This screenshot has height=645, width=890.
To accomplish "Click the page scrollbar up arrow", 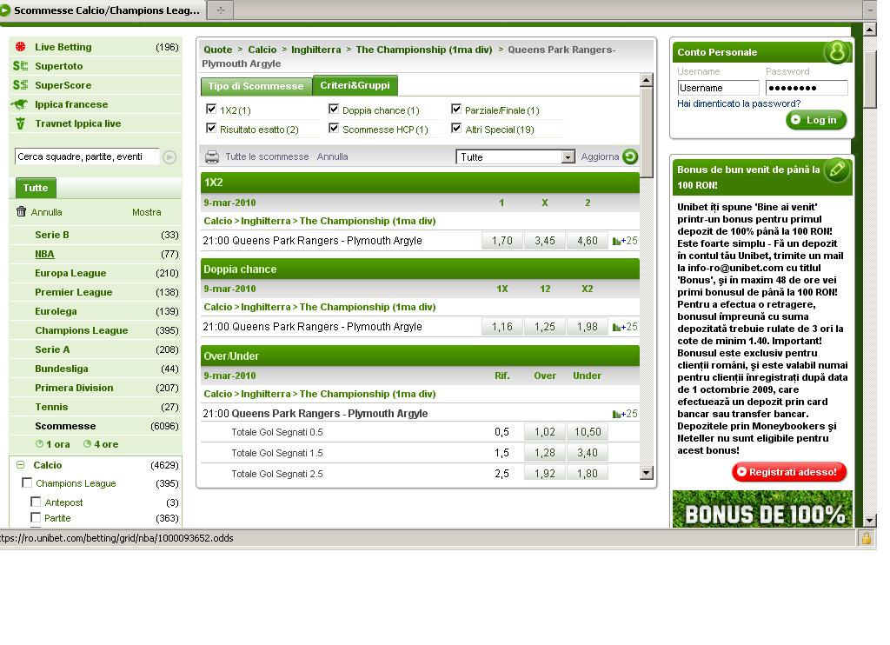I will [869, 29].
